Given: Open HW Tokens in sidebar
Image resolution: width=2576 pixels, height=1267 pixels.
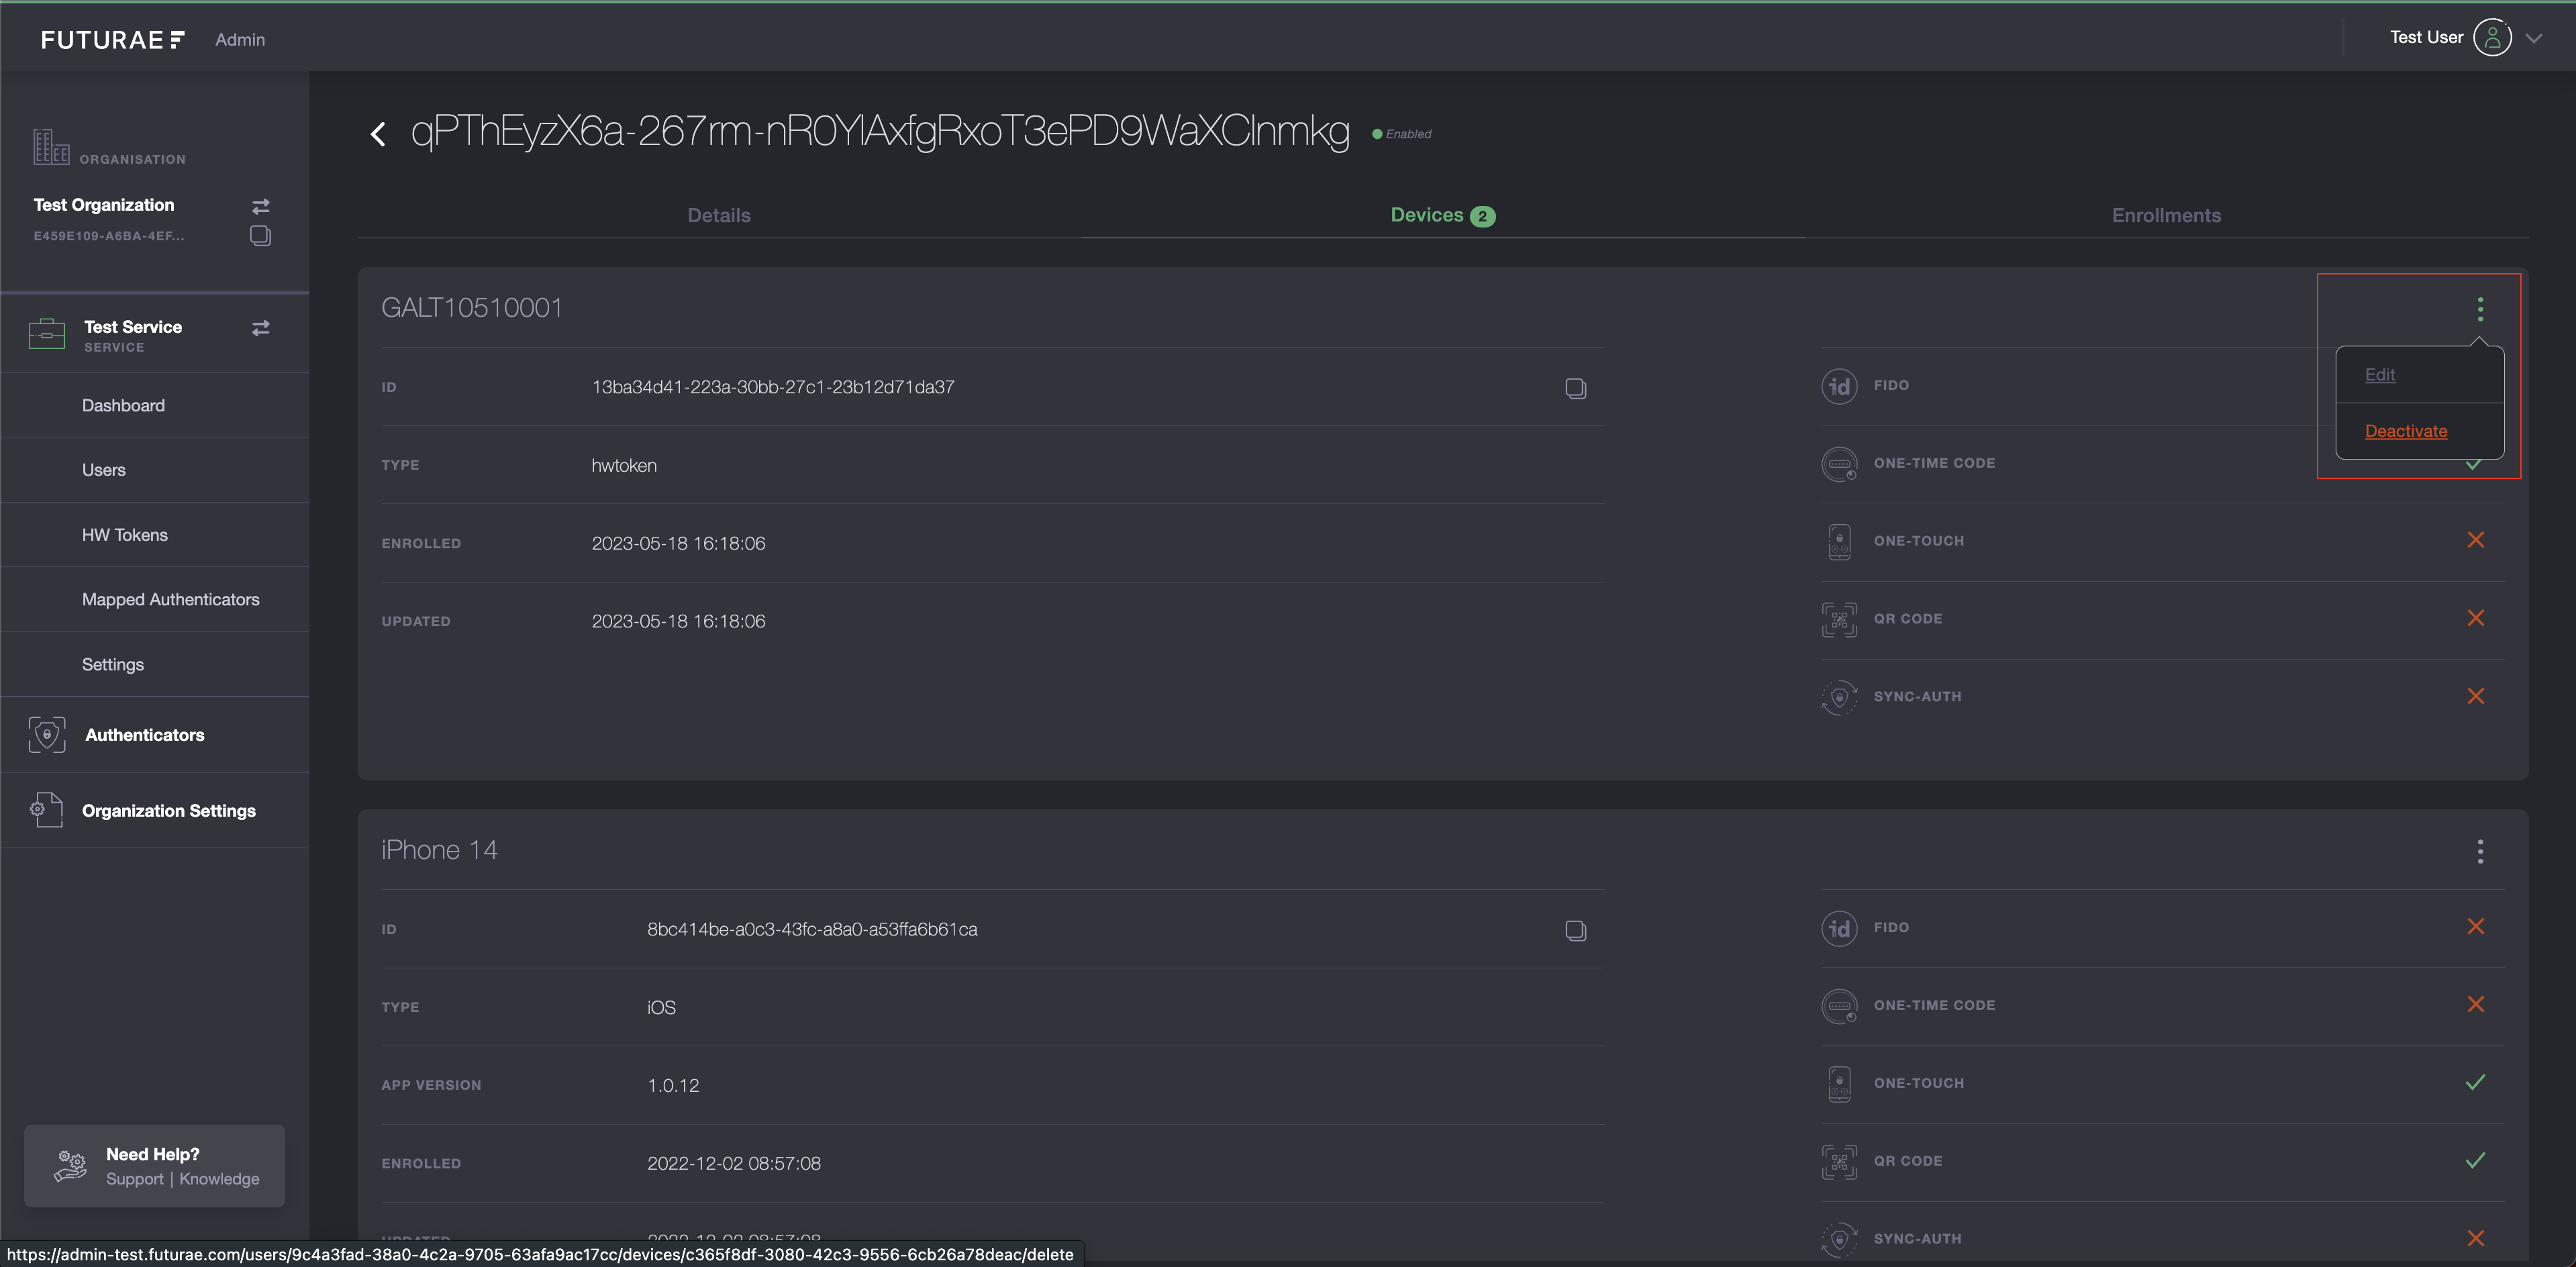Looking at the screenshot, I should 125,535.
